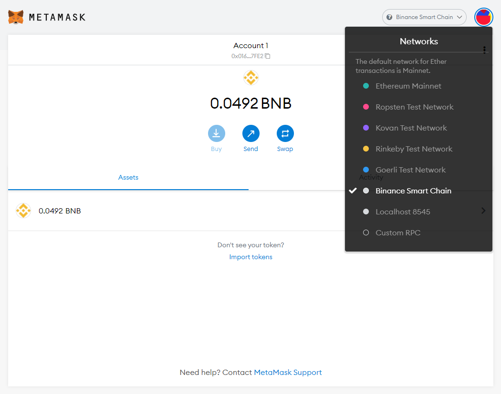The image size is (501, 394).
Task: Click the METAMASK wordmark text
Action: click(x=57, y=17)
